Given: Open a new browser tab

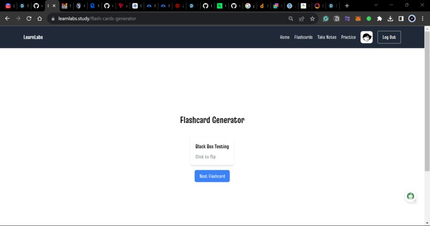Looking at the screenshot, I should [347, 6].
